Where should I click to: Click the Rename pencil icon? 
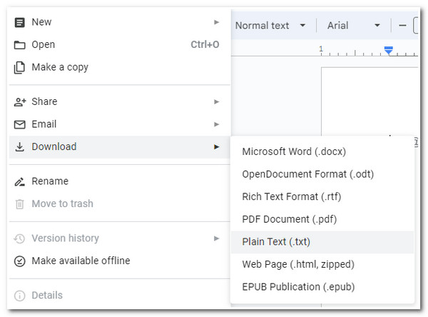point(19,181)
